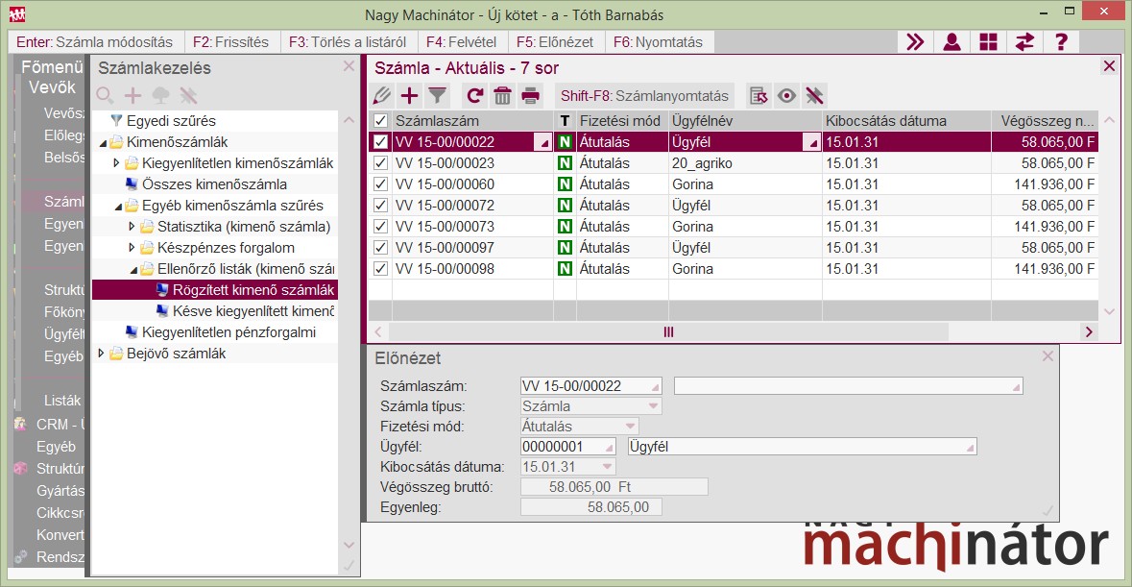
Task: Open the four-squares window layout icon
Action: 988,42
